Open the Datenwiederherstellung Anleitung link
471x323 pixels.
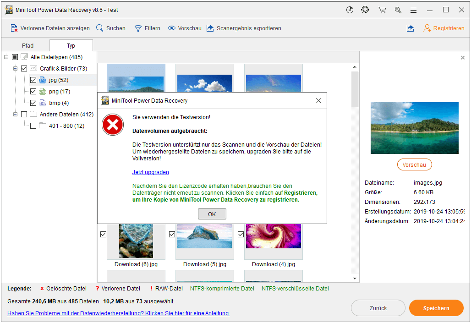[x=119, y=313]
